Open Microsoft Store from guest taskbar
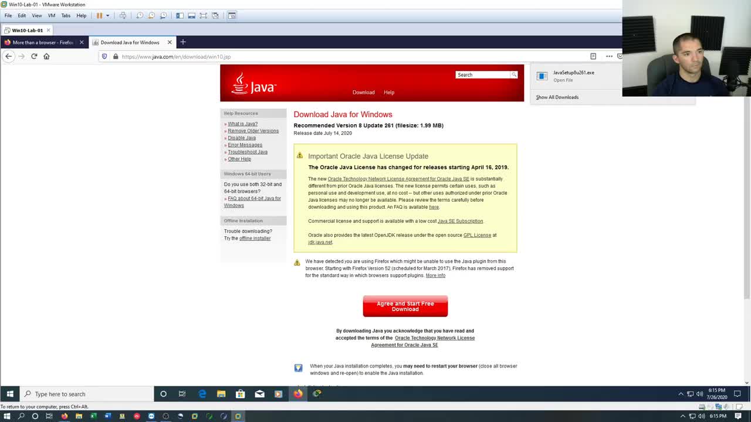This screenshot has height=422, width=751. pos(240,394)
